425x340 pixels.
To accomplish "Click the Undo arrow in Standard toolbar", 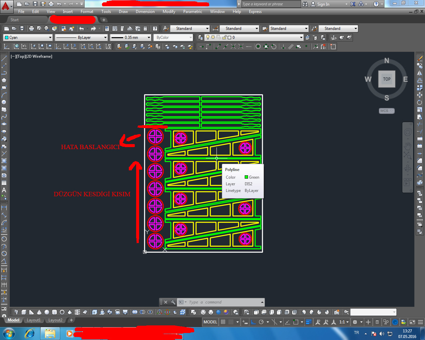I will click(82, 29).
